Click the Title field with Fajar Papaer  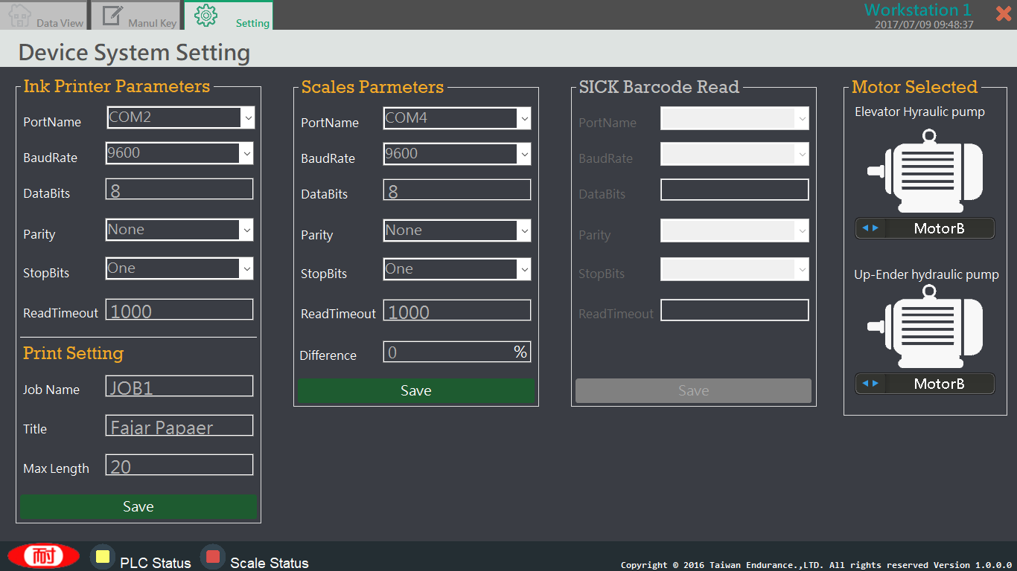click(x=179, y=426)
